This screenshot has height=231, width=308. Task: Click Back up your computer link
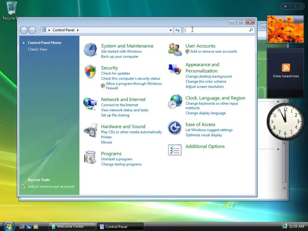[x=120, y=57]
